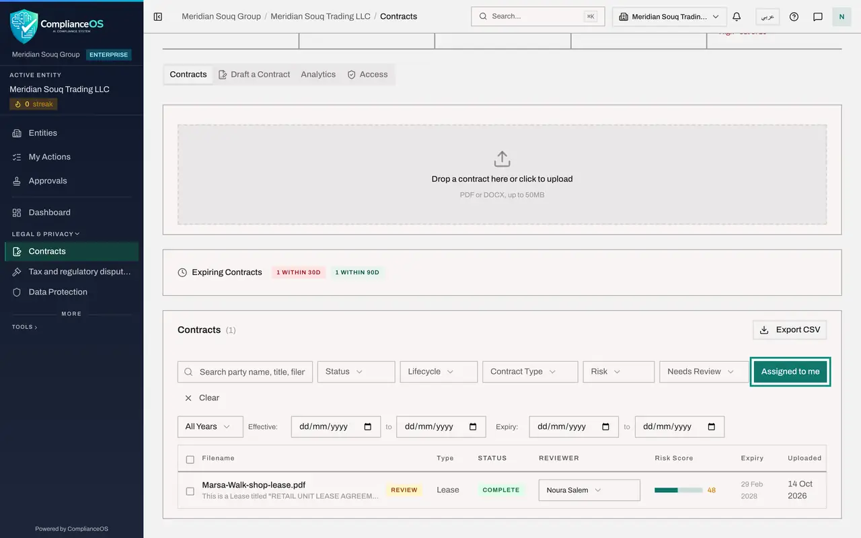Open Entities in the sidebar

click(x=71, y=133)
